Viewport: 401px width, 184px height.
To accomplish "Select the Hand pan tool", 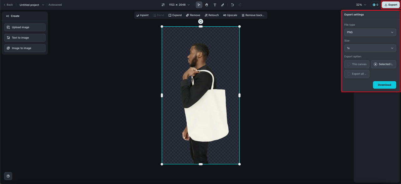I will tap(207, 5).
